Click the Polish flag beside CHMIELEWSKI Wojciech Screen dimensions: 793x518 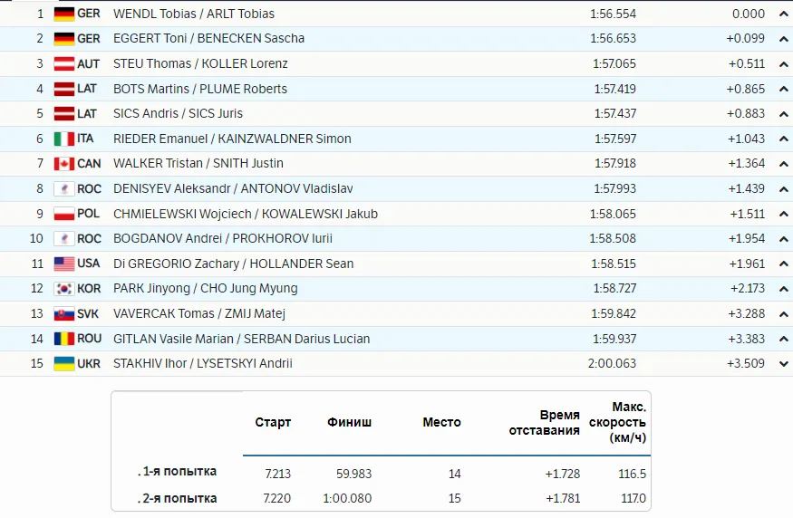pyautogui.click(x=63, y=214)
